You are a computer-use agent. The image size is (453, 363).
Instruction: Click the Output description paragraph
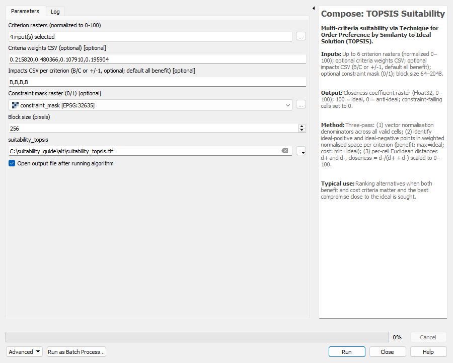(382, 99)
